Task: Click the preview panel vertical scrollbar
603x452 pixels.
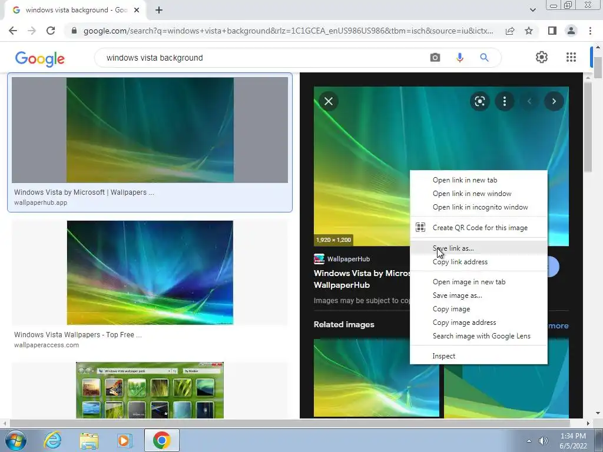Action: click(x=588, y=127)
